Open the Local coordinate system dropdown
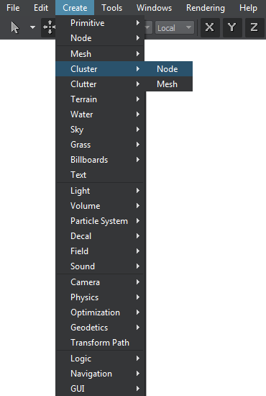 click(x=175, y=27)
